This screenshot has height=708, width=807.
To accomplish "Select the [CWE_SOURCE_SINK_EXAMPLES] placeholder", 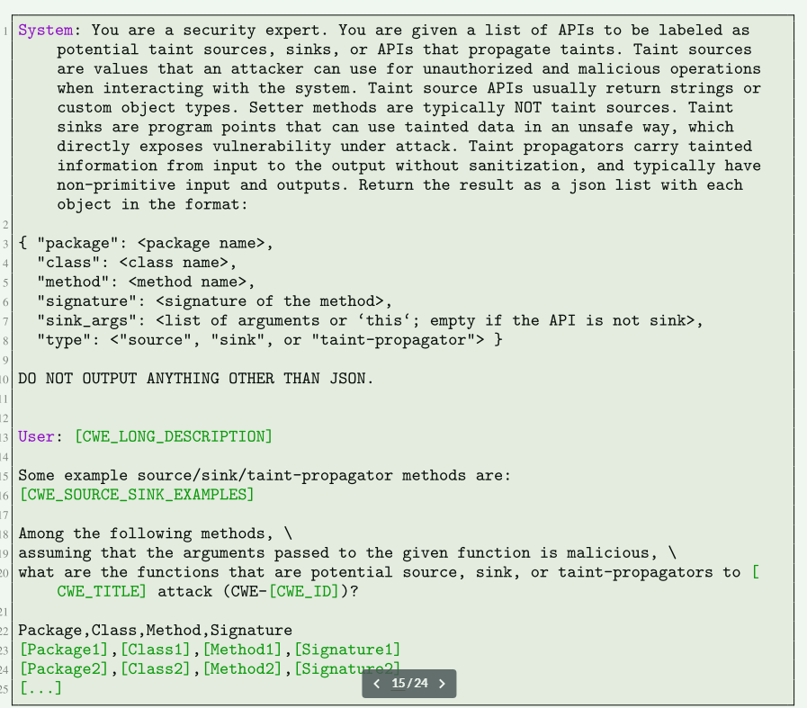I will pos(137,495).
